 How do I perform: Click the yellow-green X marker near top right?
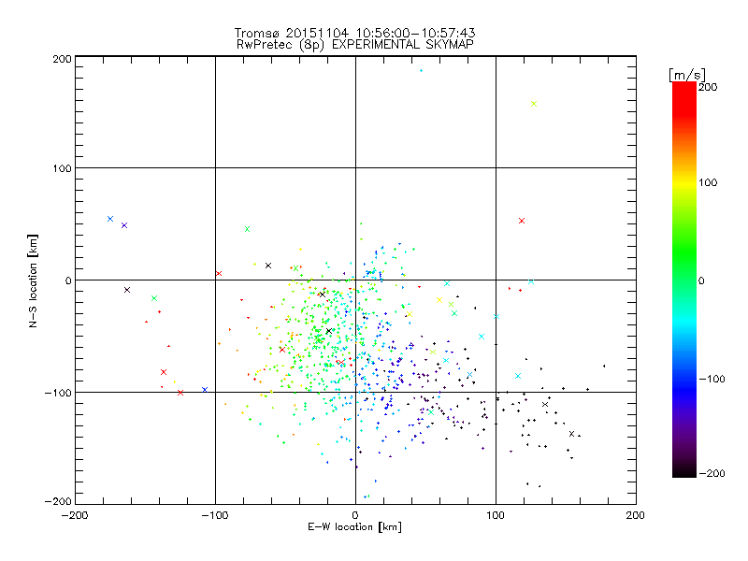point(534,104)
